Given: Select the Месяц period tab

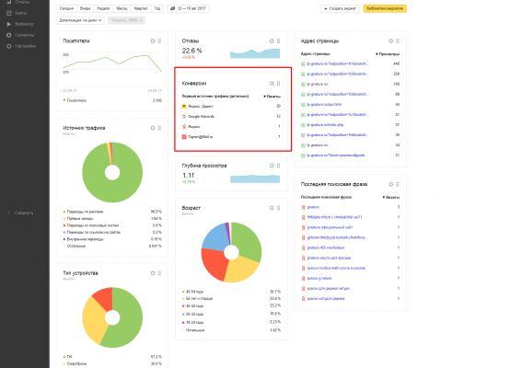Looking at the screenshot, I should [122, 8].
